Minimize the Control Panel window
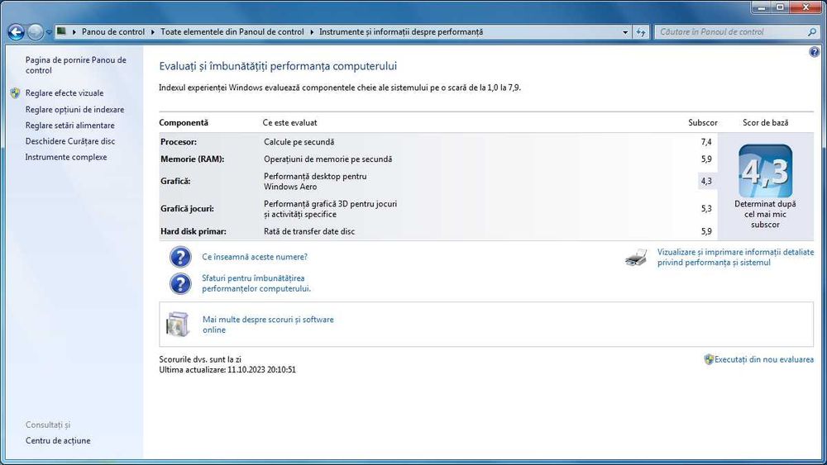 click(x=762, y=7)
